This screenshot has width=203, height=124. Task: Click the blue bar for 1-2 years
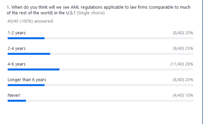pos(26,38)
